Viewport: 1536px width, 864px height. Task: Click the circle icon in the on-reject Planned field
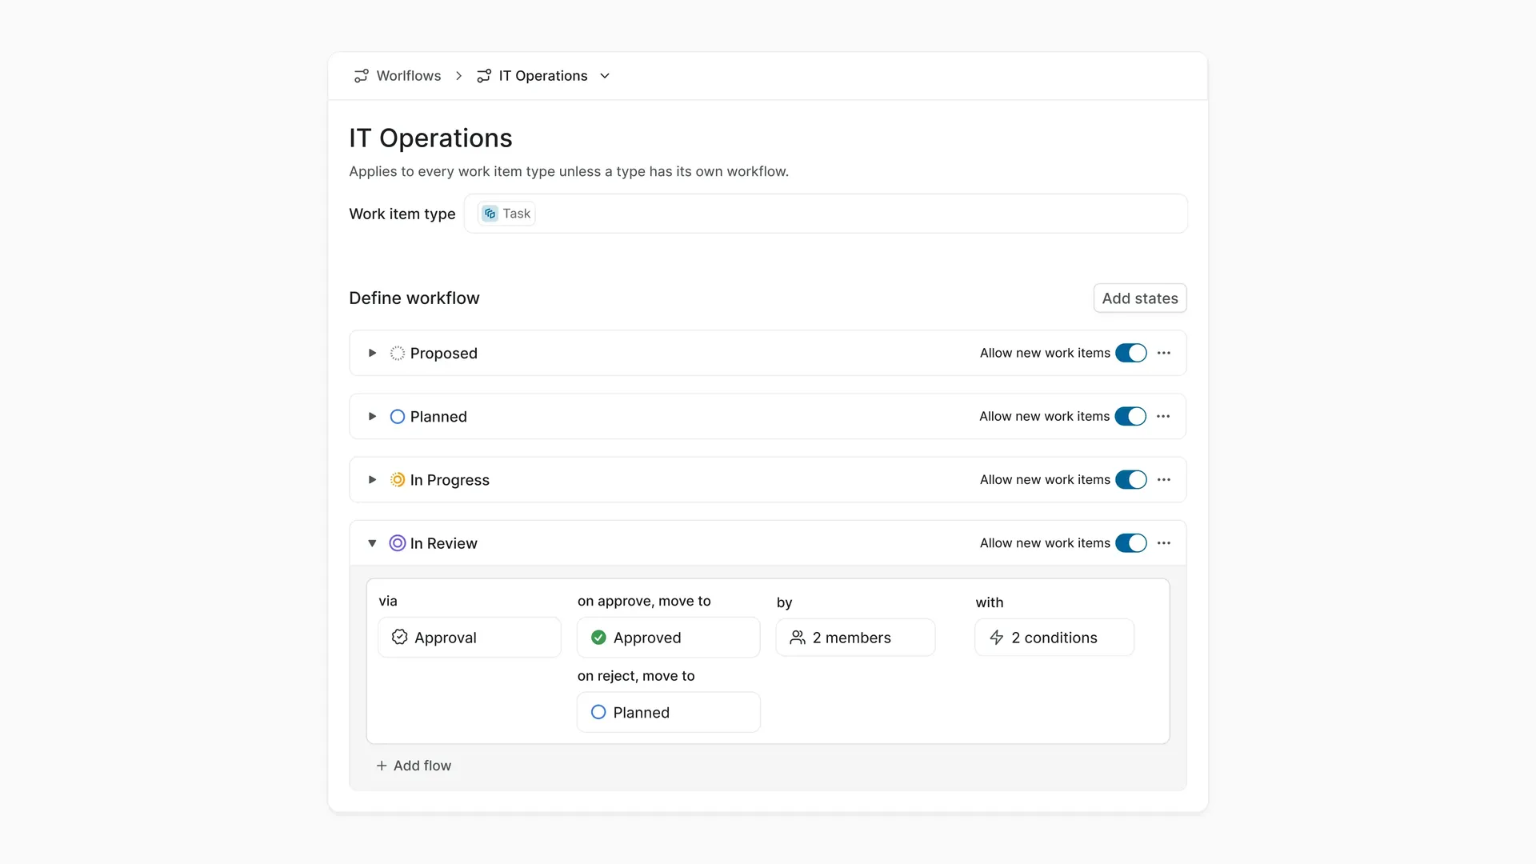[x=598, y=712]
